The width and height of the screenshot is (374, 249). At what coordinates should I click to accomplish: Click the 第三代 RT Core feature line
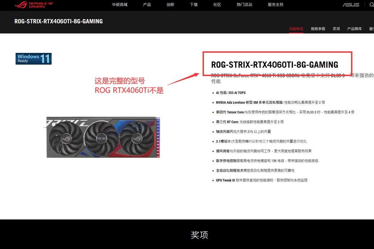[250, 122]
